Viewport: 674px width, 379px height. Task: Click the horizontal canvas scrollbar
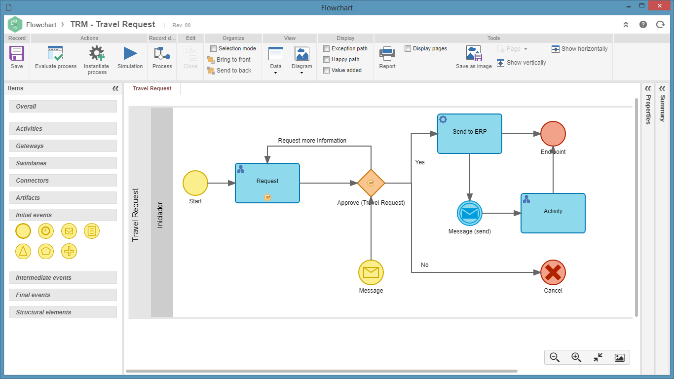tap(322, 371)
